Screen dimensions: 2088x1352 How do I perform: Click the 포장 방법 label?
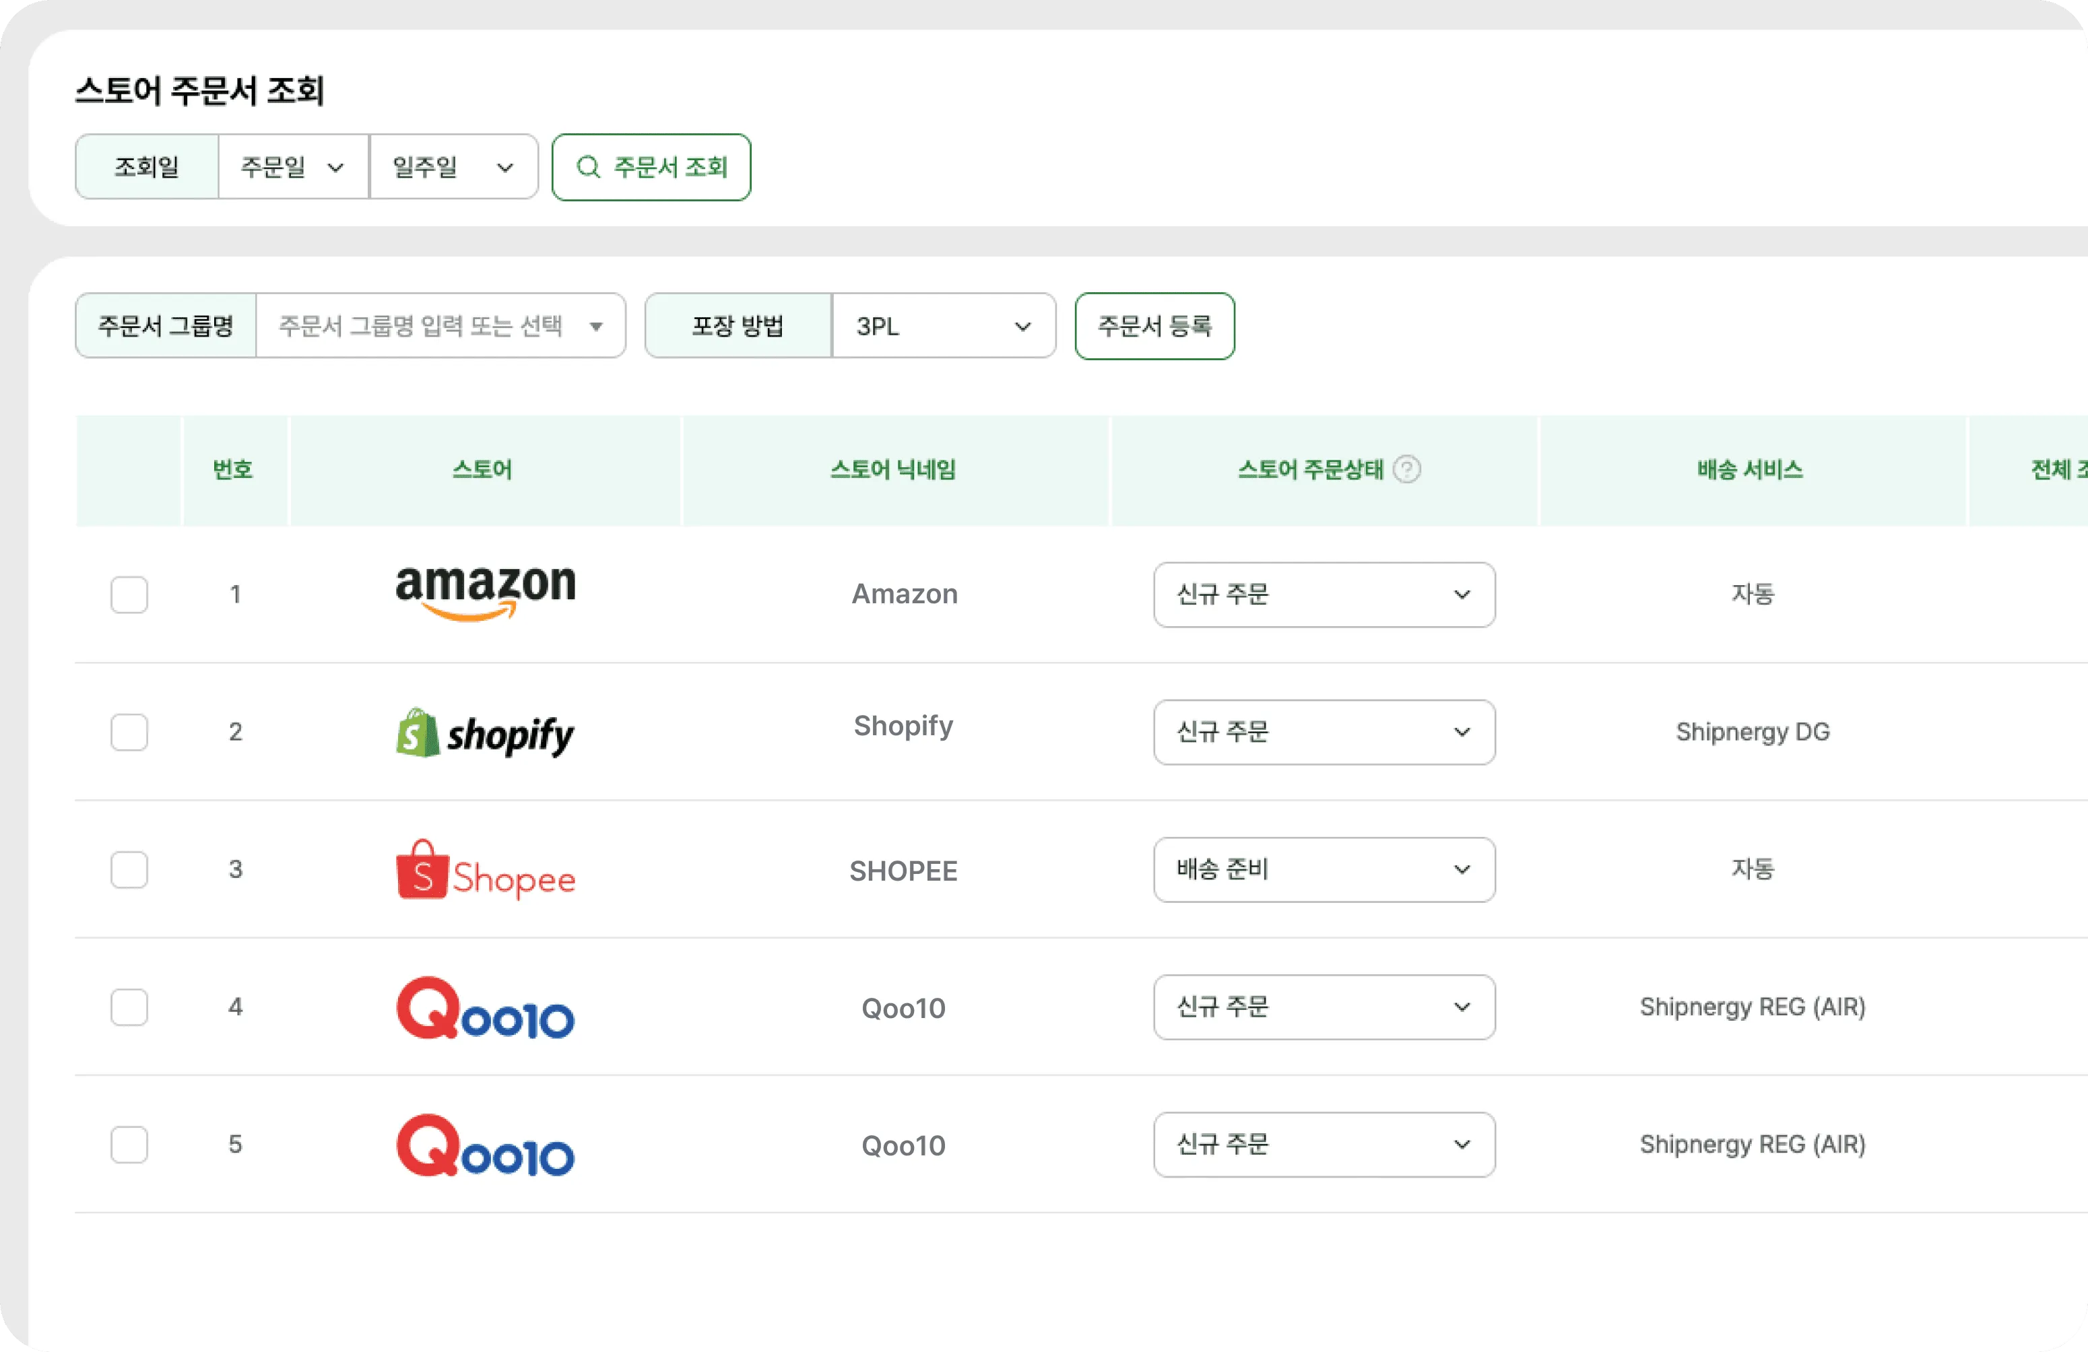(x=737, y=326)
